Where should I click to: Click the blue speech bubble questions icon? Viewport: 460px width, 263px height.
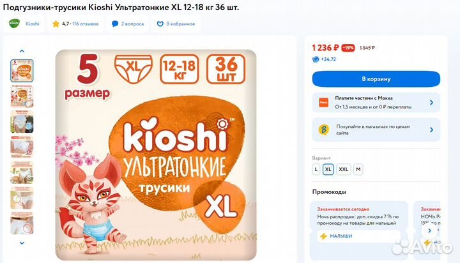pos(115,24)
